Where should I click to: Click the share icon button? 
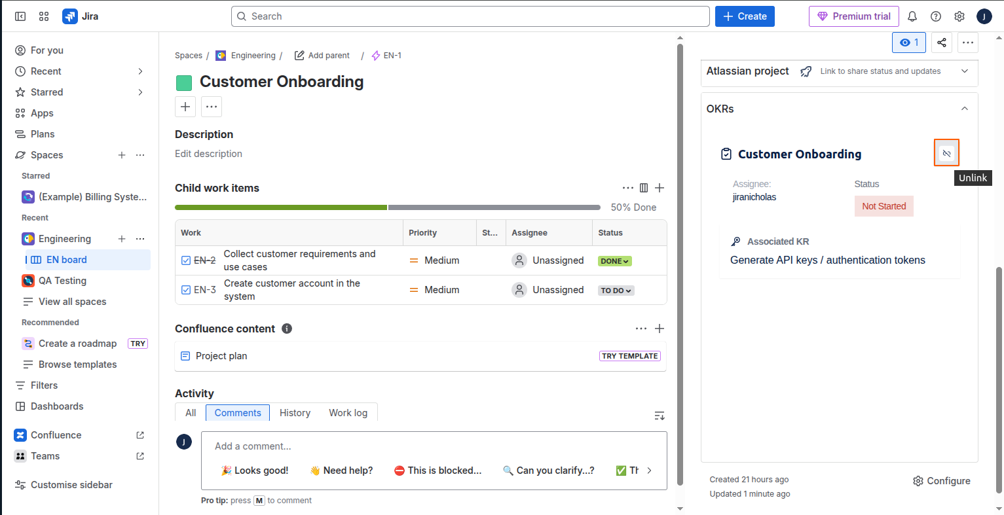click(941, 43)
